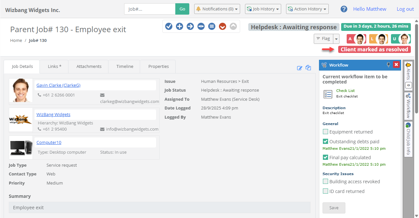Image resolution: width=419 pixels, height=218 pixels.
Task: Click the right-arrow action icon
Action: [x=190, y=26]
